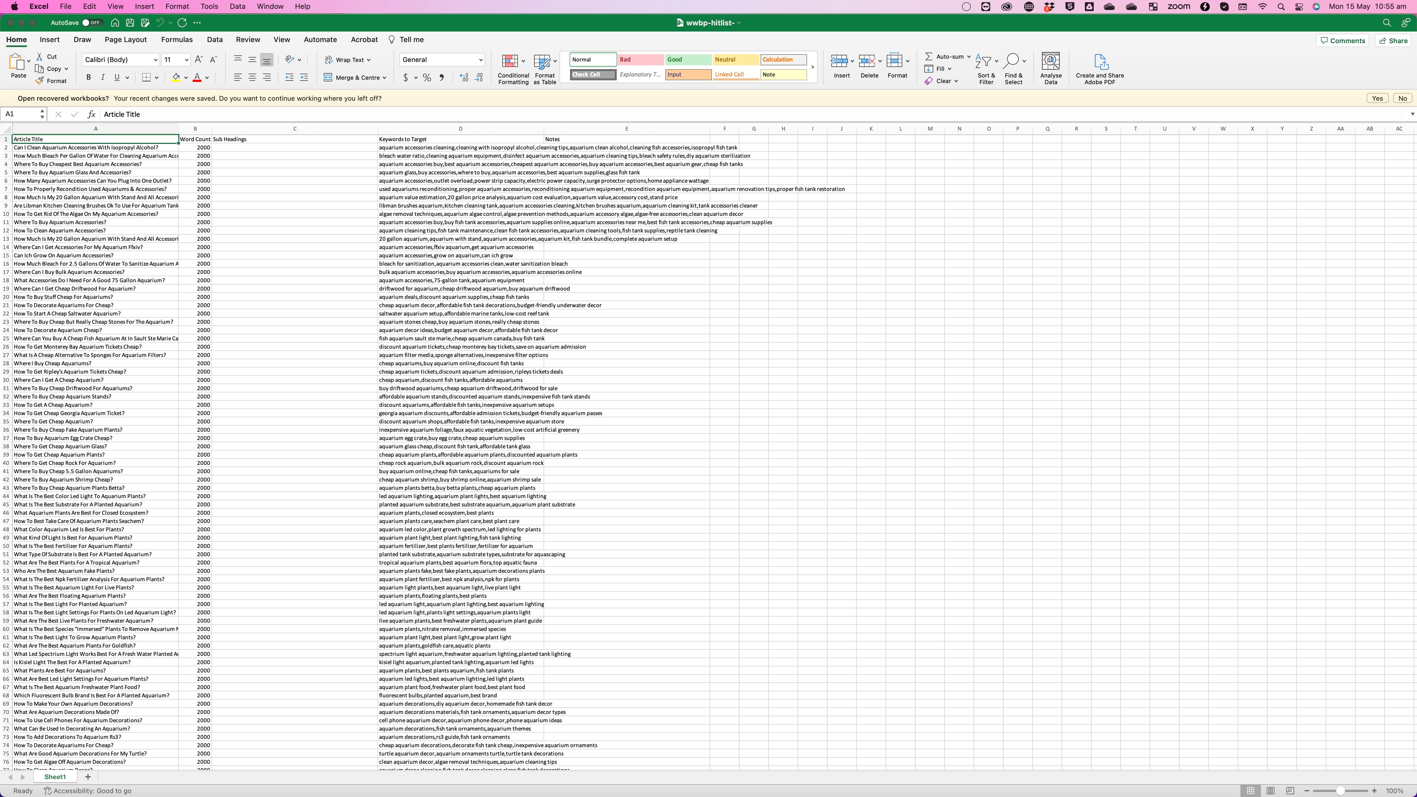Click Increase decimal icon

pos(464,77)
